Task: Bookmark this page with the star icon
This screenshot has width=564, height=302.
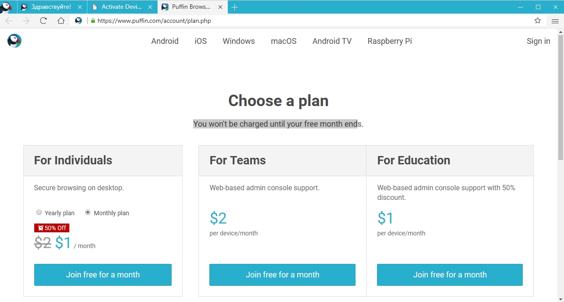Action: pyautogui.click(x=538, y=21)
